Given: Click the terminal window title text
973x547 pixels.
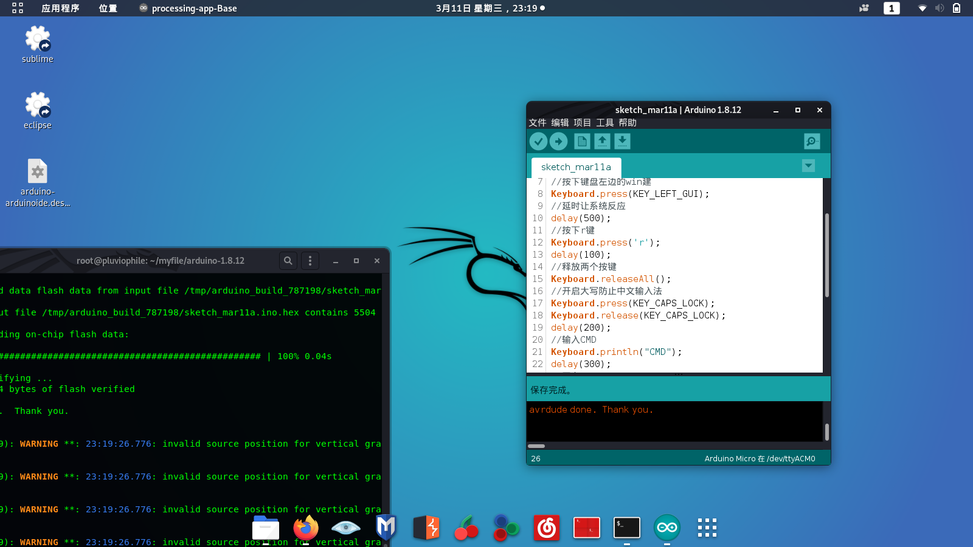Looking at the screenshot, I should click(161, 261).
